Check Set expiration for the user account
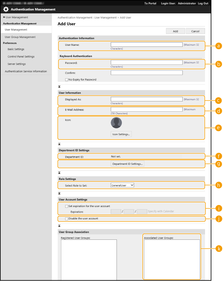This screenshot has height=281, width=223. (67, 206)
